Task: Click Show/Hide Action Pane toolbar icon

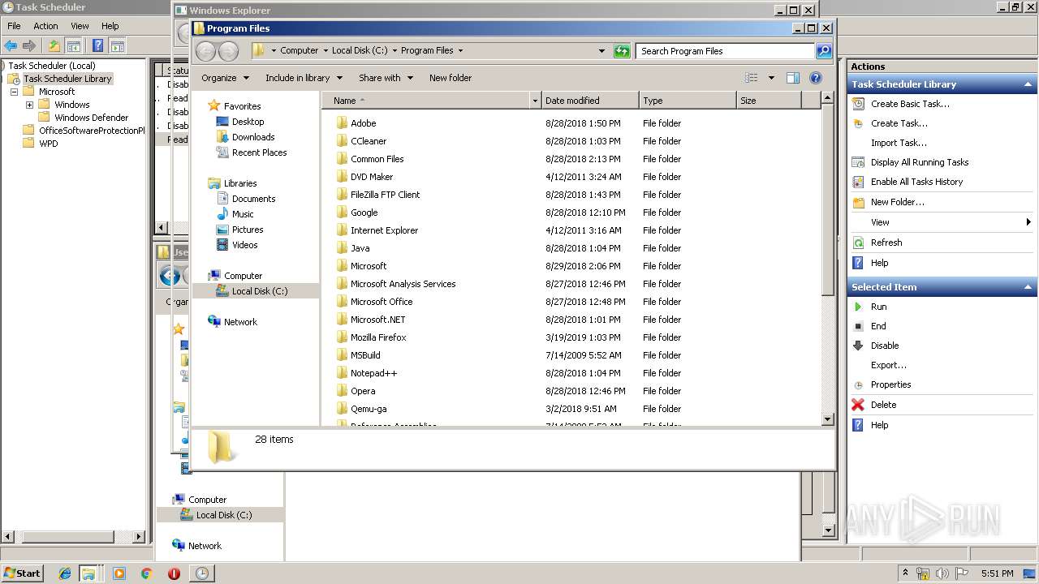Action: pos(118,45)
